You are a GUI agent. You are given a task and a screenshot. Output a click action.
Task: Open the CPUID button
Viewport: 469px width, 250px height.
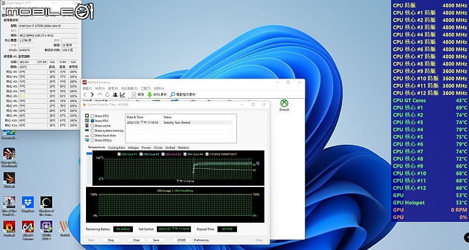(x=182, y=240)
